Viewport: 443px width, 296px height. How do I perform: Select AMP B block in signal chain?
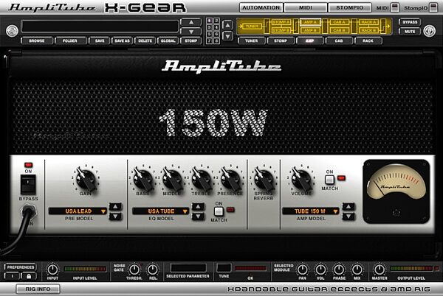[310, 30]
